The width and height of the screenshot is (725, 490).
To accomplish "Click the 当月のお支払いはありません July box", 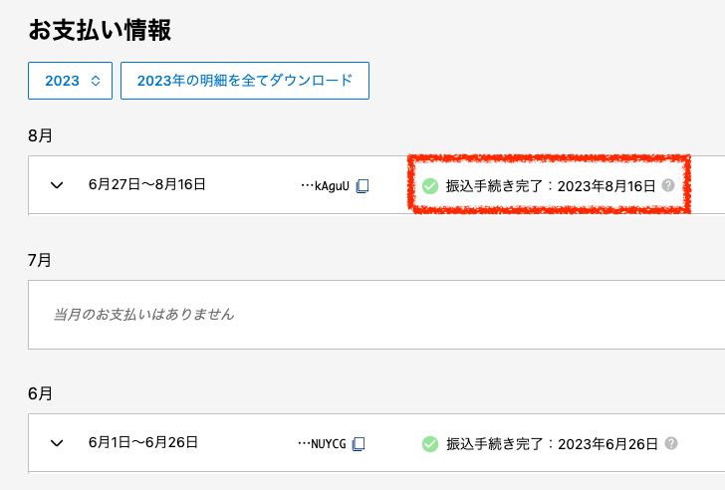I will [376, 315].
